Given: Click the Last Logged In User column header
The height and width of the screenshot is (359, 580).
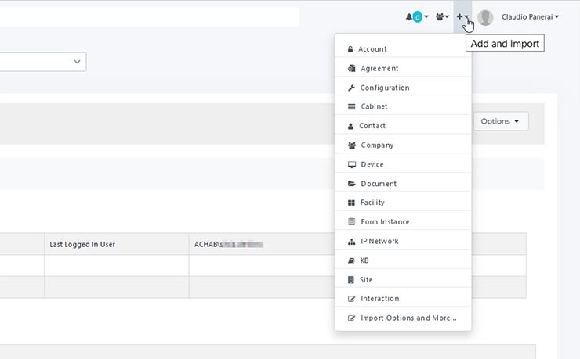Looking at the screenshot, I should pos(82,244).
